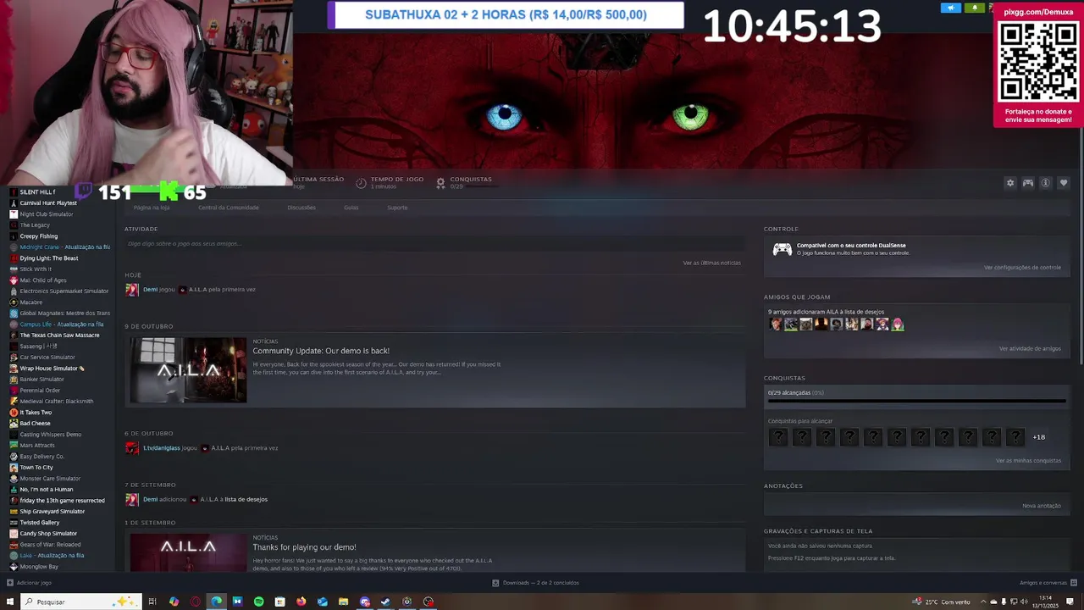
Task: Click first friend avatar in wishlist row
Action: [x=775, y=324]
